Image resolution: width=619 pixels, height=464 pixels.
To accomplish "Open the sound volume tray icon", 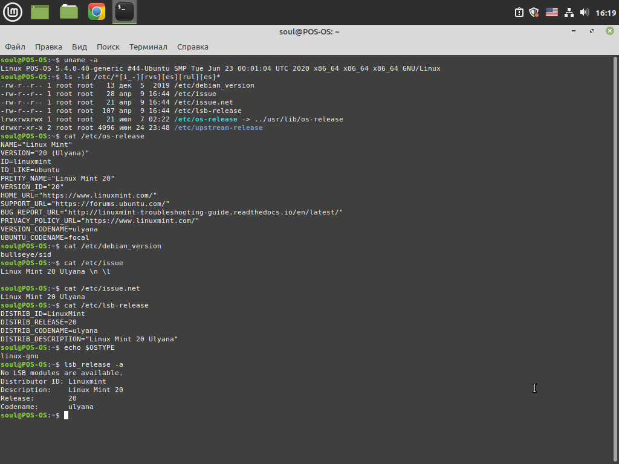I will (585, 13).
